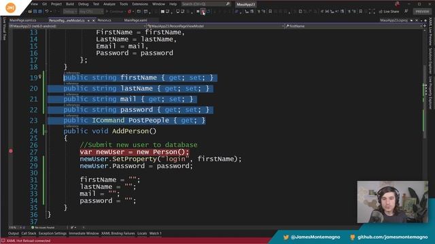Open the View menu

[x=34, y=4]
